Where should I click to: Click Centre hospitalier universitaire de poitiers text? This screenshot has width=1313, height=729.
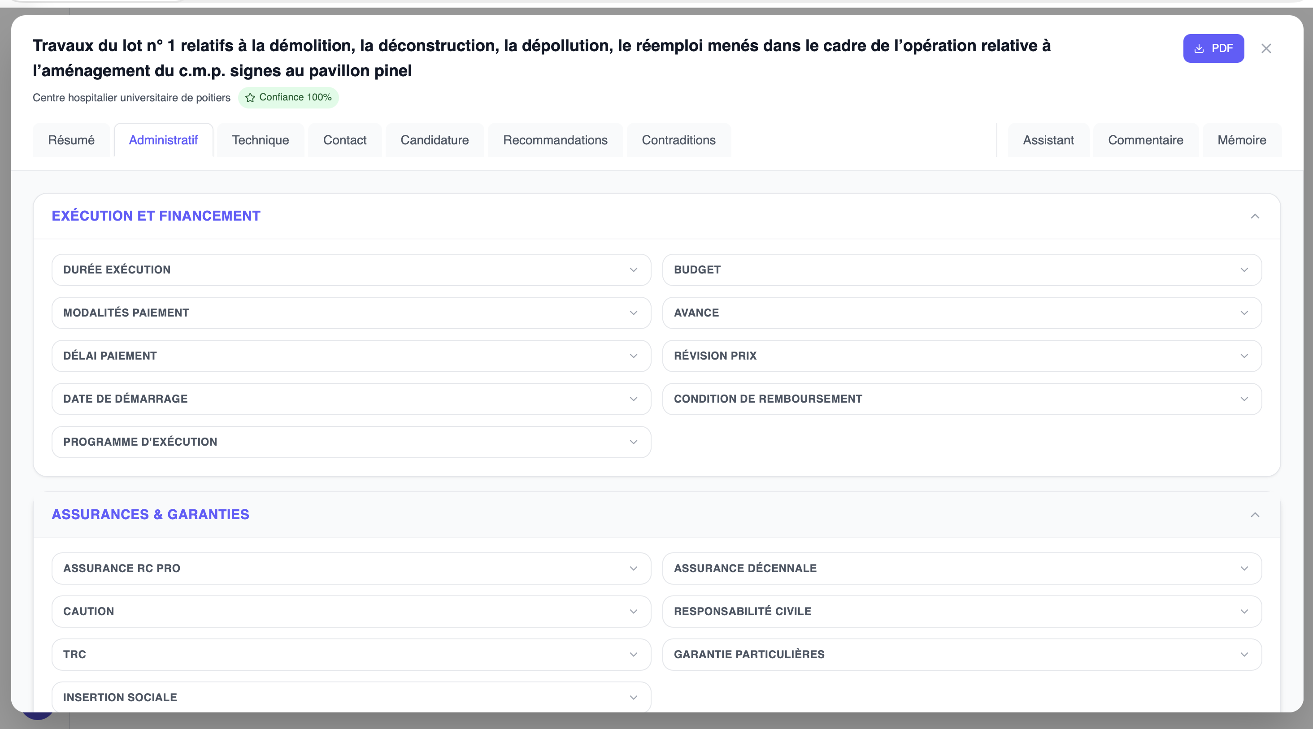point(131,98)
